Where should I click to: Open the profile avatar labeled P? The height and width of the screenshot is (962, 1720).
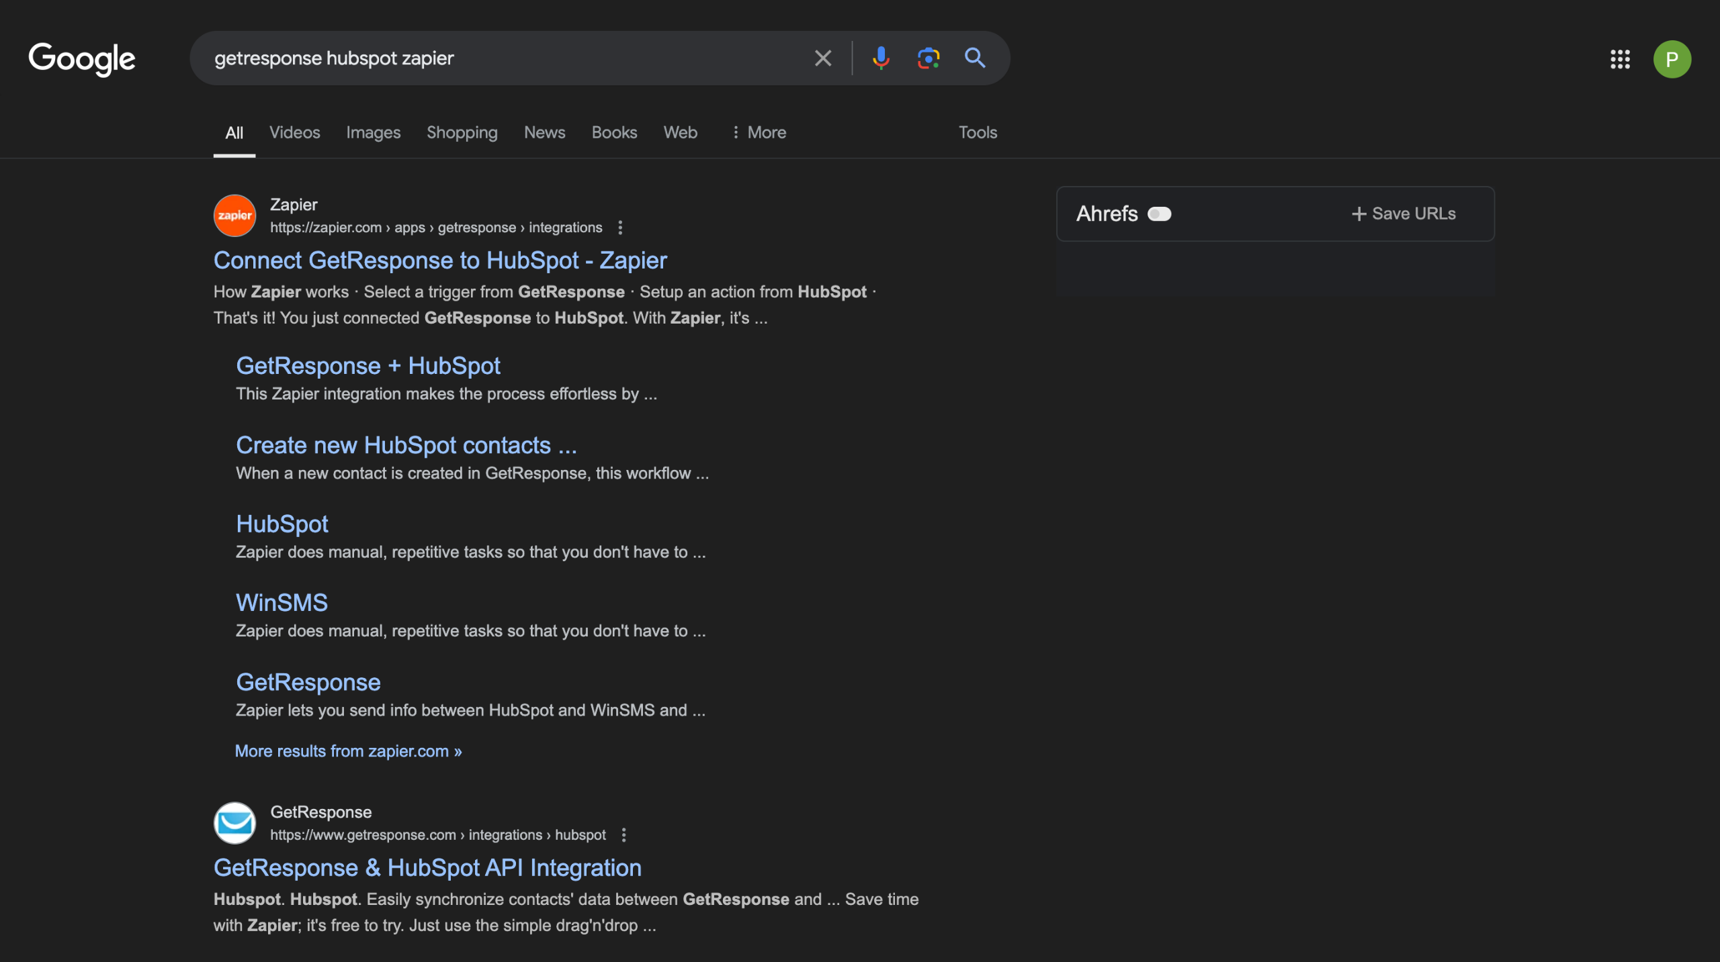(x=1672, y=59)
